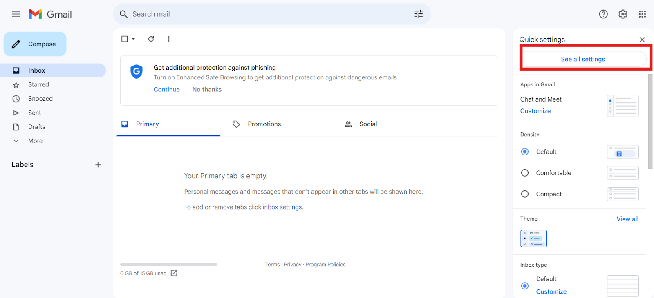Click the storage usage progress bar
654x298 pixels.
click(x=168, y=265)
